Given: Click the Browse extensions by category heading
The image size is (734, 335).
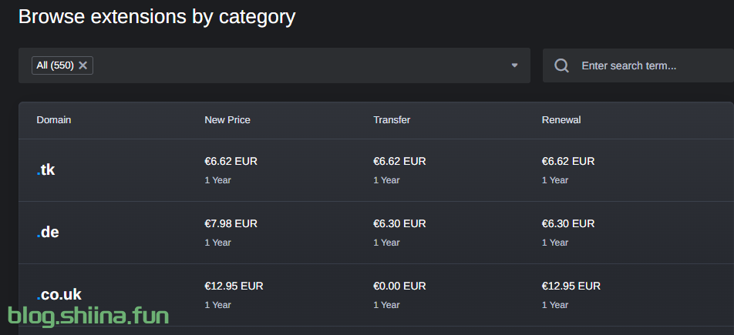Looking at the screenshot, I should [x=157, y=17].
